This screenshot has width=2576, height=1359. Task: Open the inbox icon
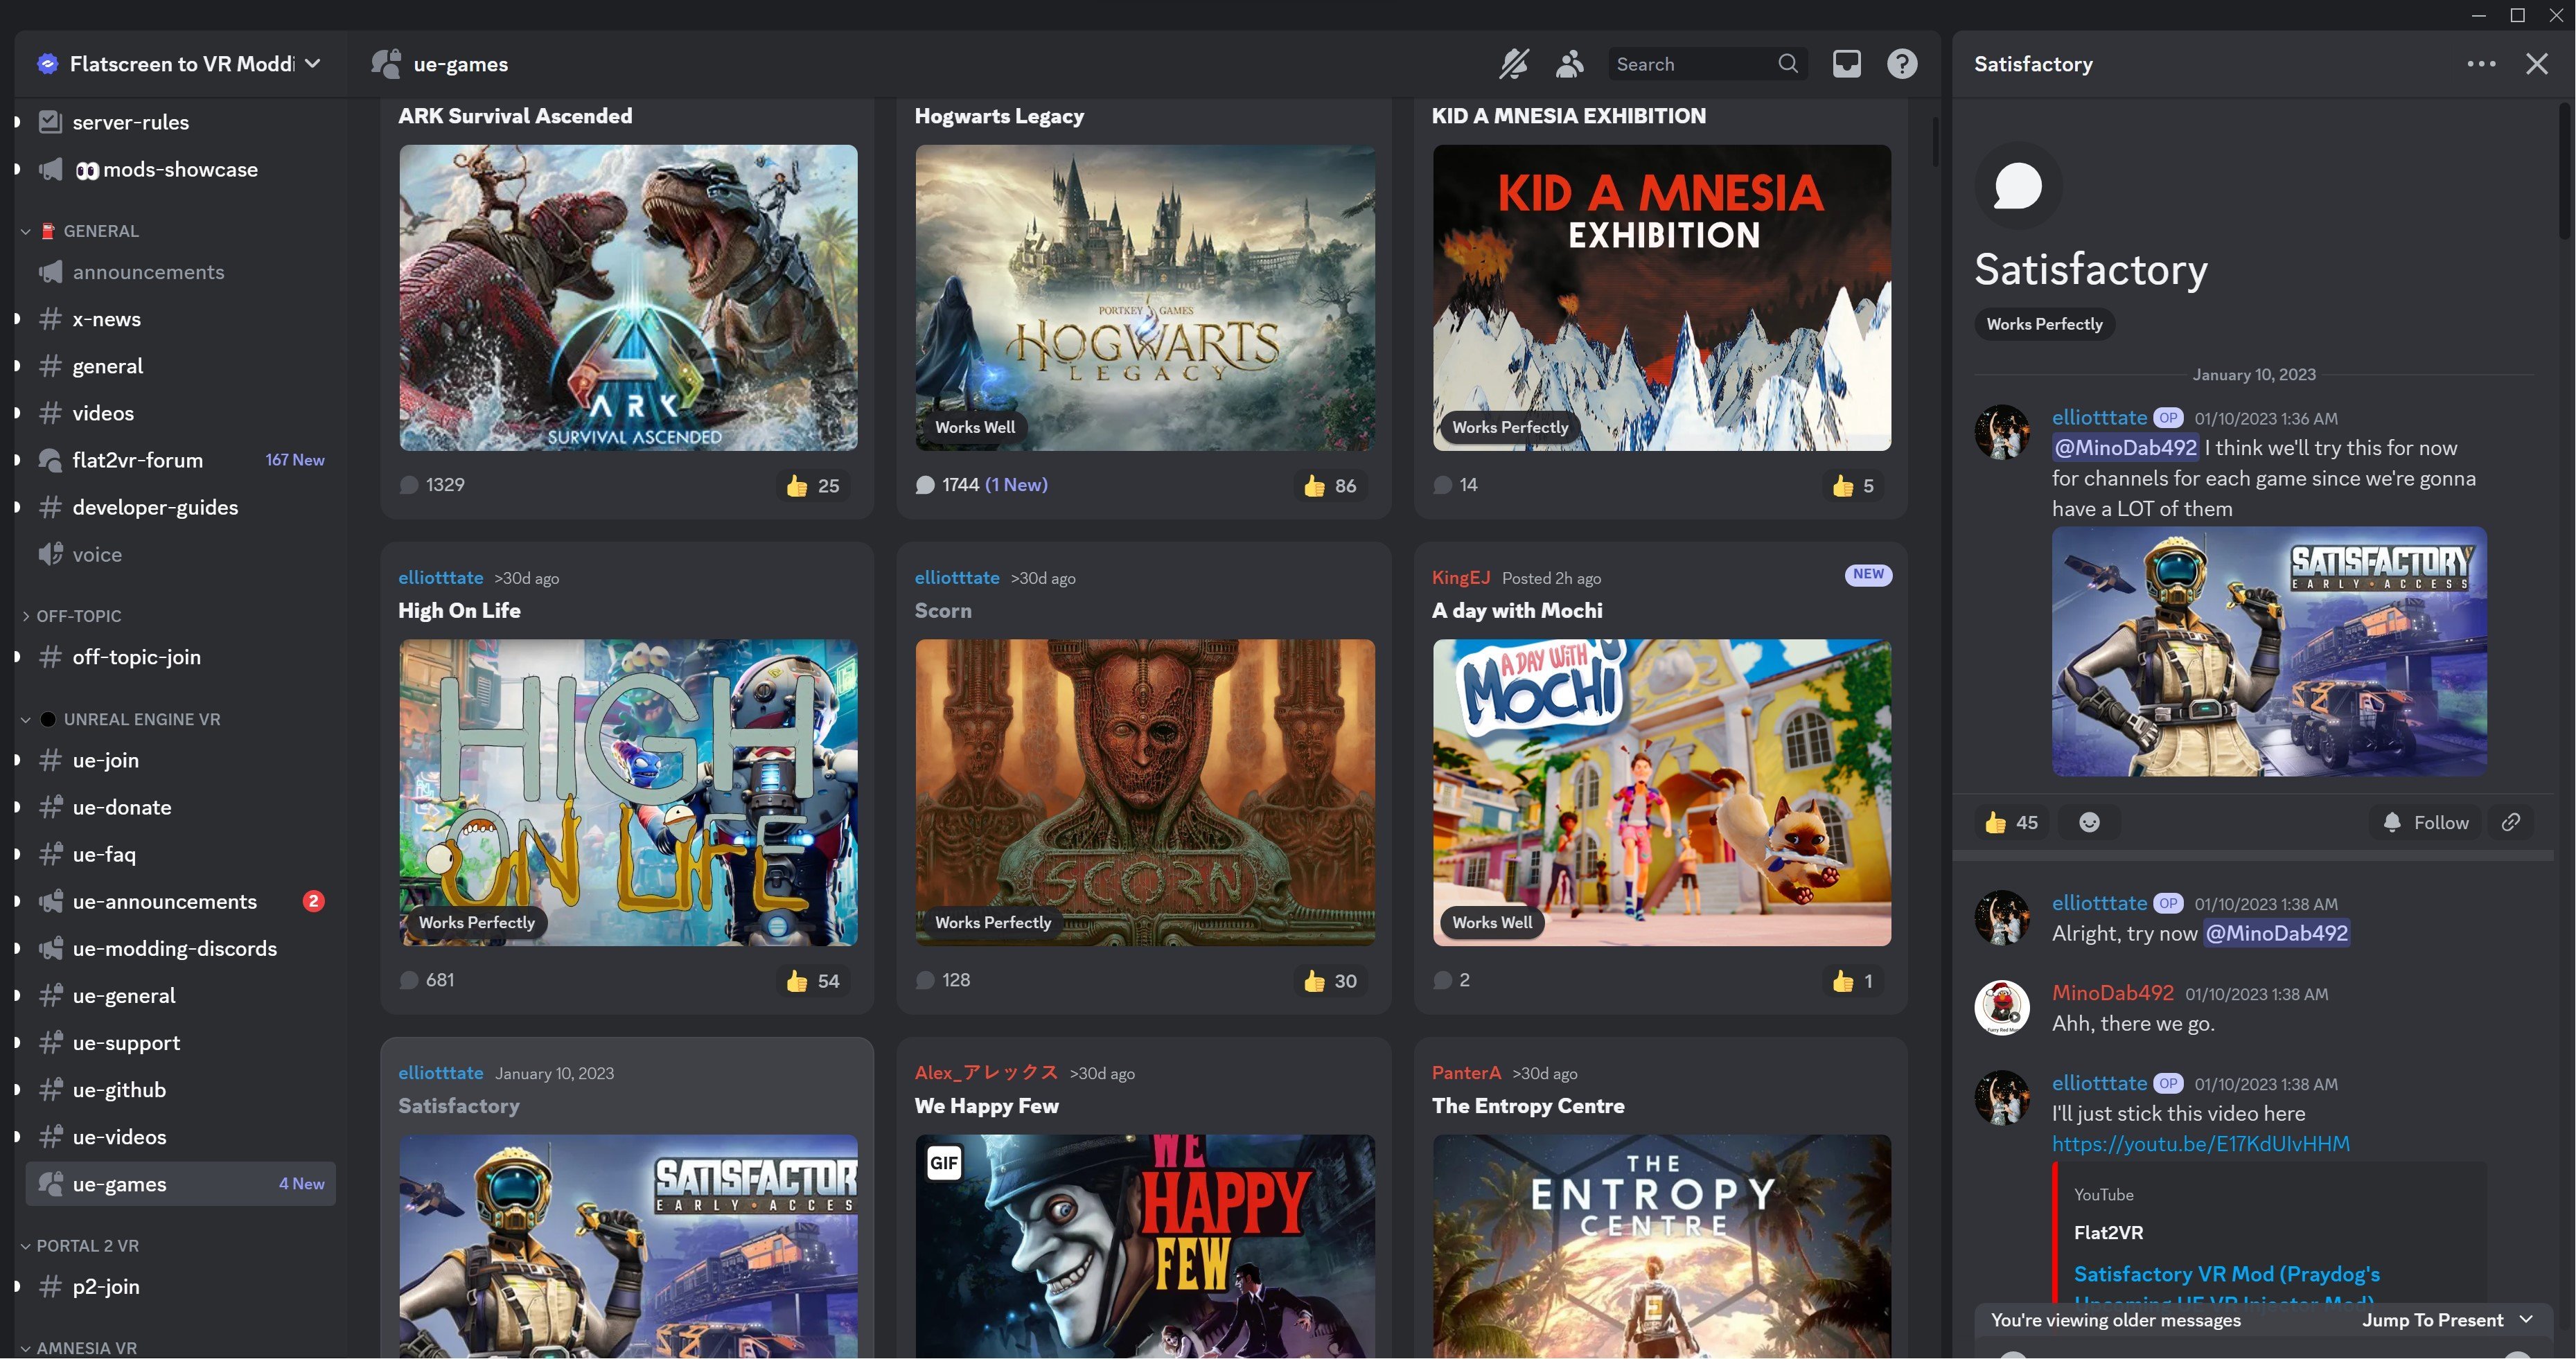click(x=1846, y=64)
